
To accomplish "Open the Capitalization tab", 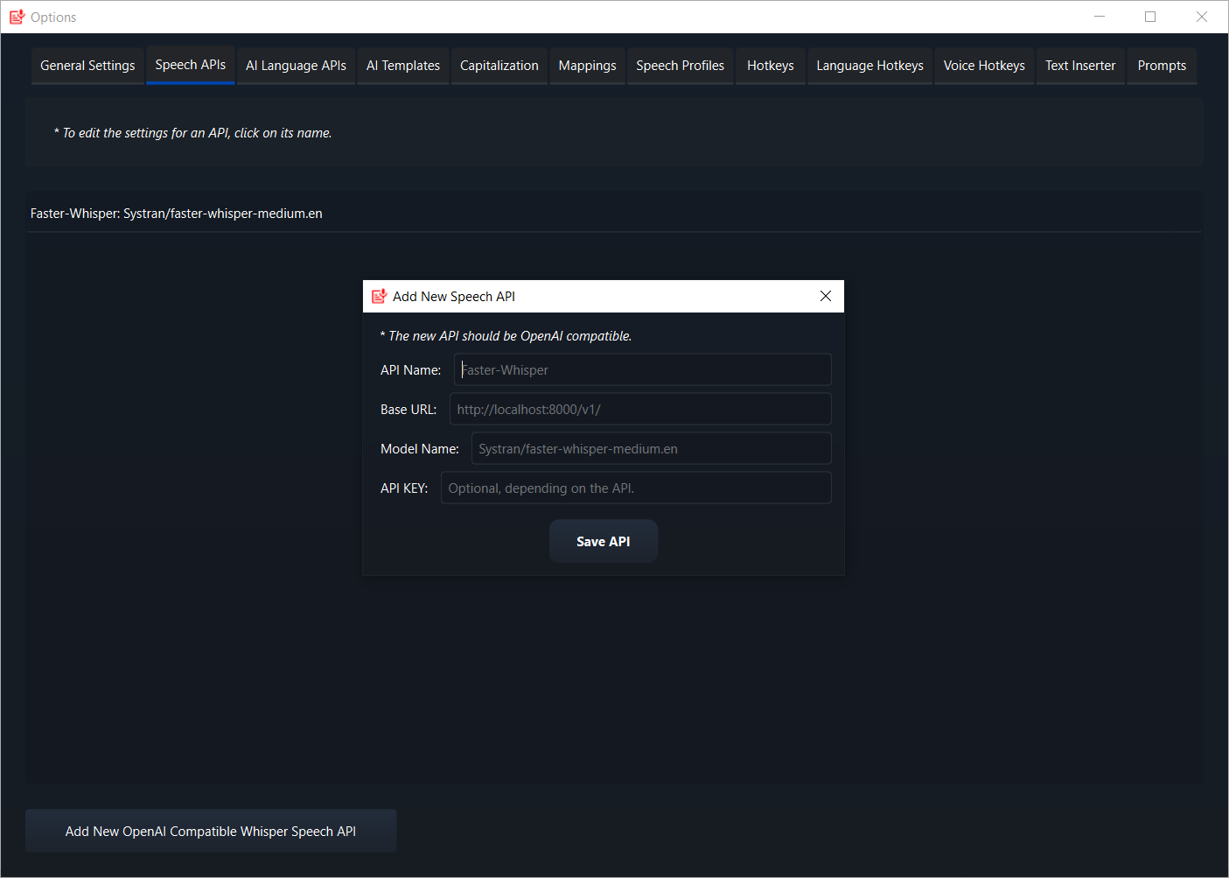I will 499,65.
